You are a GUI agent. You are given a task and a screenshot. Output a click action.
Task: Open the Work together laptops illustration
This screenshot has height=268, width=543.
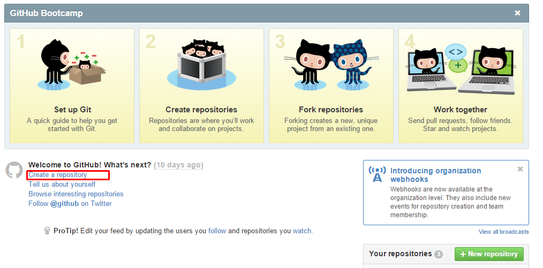coord(461,68)
